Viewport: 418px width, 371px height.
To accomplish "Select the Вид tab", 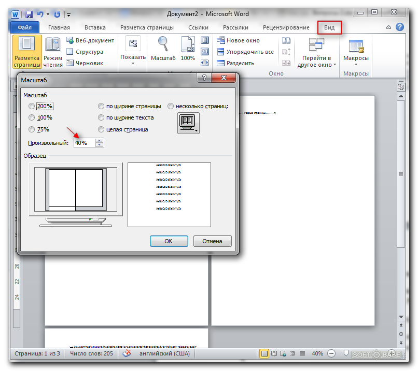I will pos(329,27).
